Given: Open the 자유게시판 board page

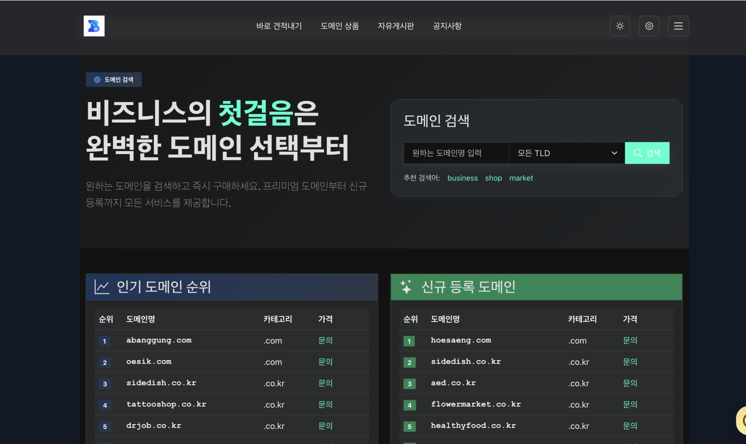Looking at the screenshot, I should click(x=395, y=26).
